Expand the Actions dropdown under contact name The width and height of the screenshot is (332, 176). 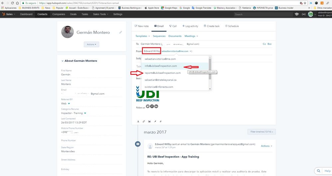pyautogui.click(x=91, y=44)
